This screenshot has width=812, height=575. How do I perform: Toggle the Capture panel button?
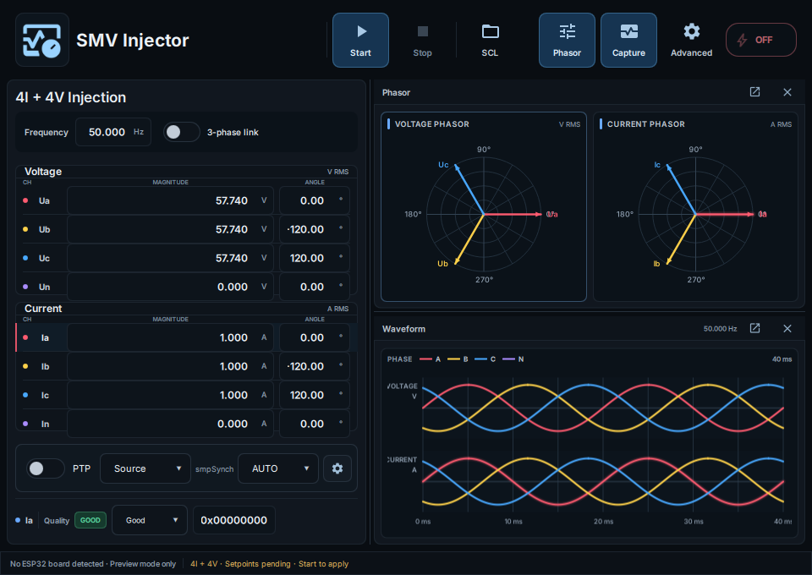[628, 40]
